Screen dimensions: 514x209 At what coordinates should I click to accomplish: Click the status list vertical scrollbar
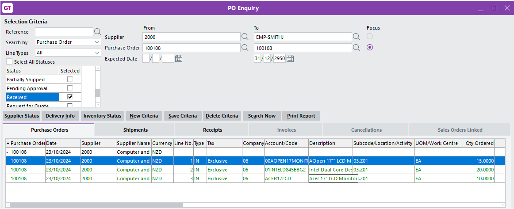[97, 87]
